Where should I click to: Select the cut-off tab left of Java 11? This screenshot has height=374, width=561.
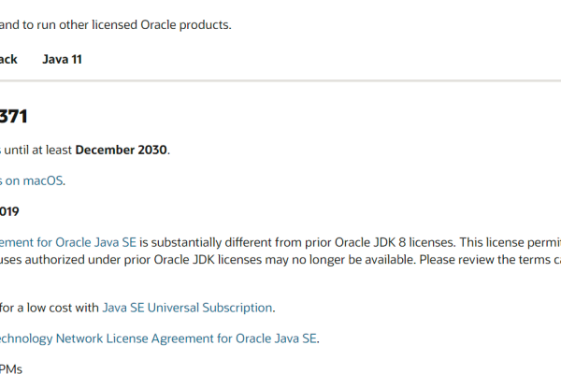[8, 59]
